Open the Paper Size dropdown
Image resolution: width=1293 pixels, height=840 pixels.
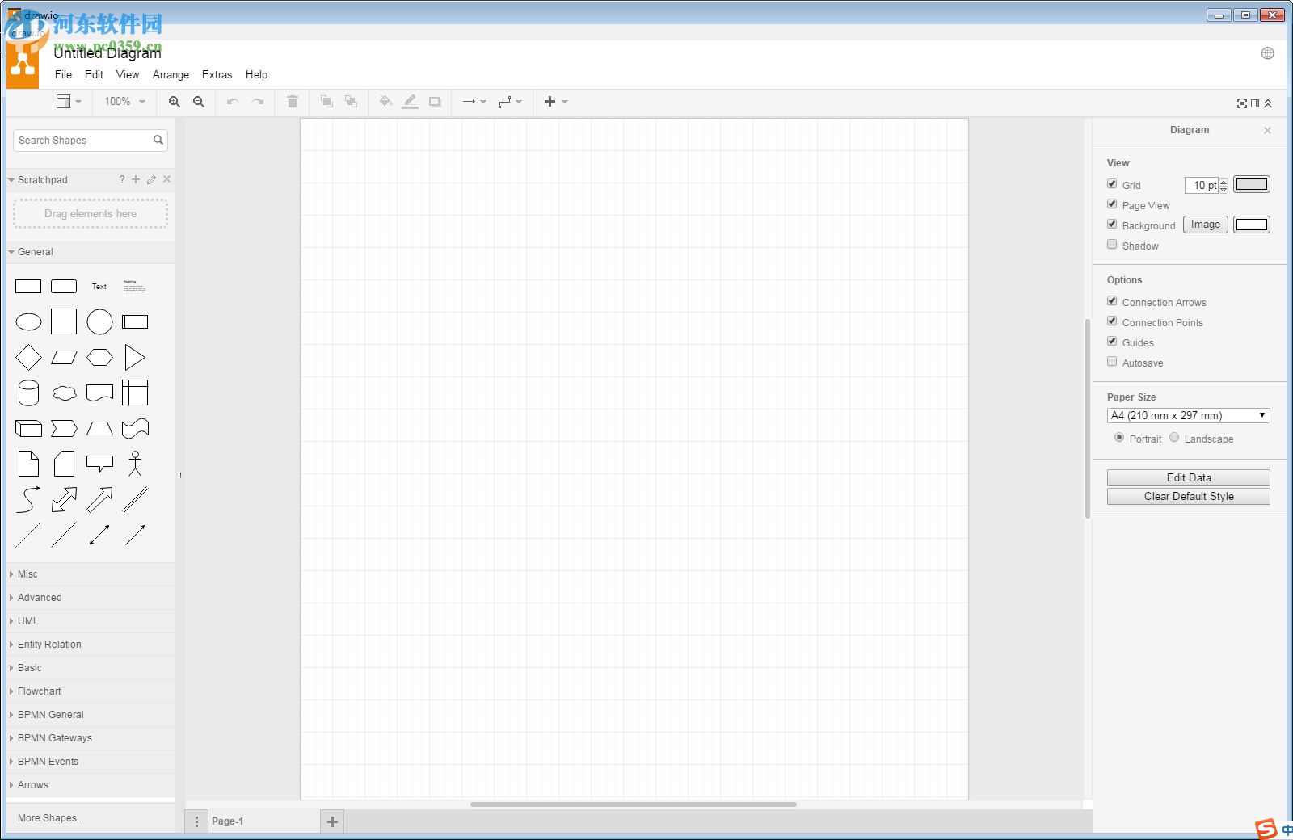[1187, 415]
